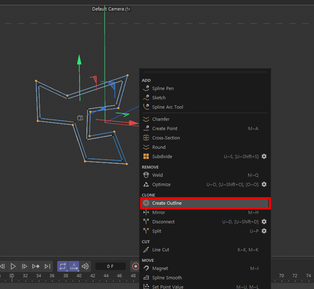314x289 pixels.
Task: Click the Default Camera label
Action: click(108, 9)
